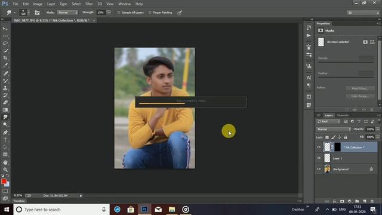Open the Fill dropdown arrow
The height and width of the screenshot is (215, 382).
point(378,137)
